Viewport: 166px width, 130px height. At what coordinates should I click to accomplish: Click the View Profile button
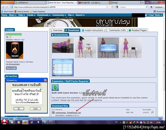pyautogui.click(x=11, y=68)
